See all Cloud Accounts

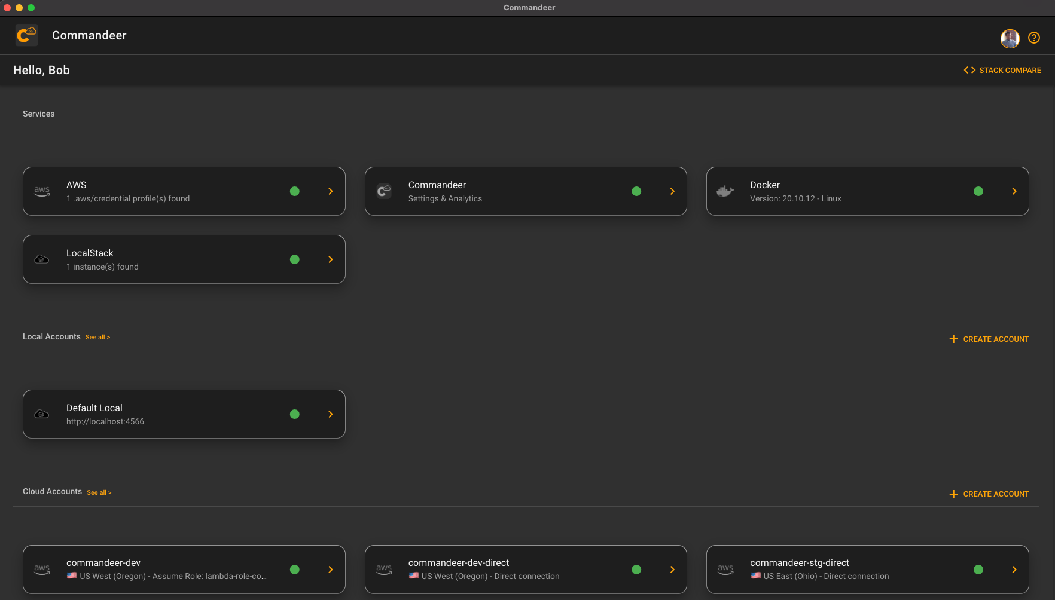point(99,492)
